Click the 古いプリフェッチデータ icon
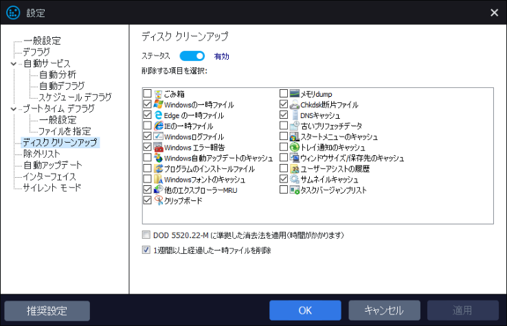The image size is (507, 326). pos(295,126)
